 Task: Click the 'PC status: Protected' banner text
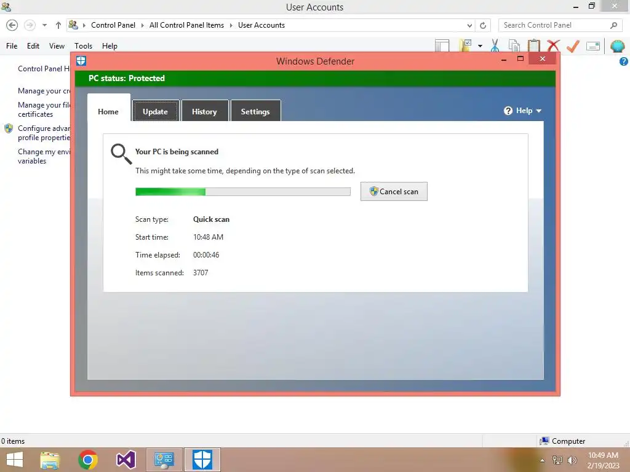(127, 78)
